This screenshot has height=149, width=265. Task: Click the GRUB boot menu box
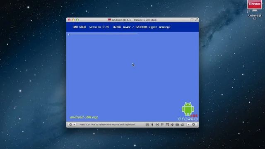[103, 34]
